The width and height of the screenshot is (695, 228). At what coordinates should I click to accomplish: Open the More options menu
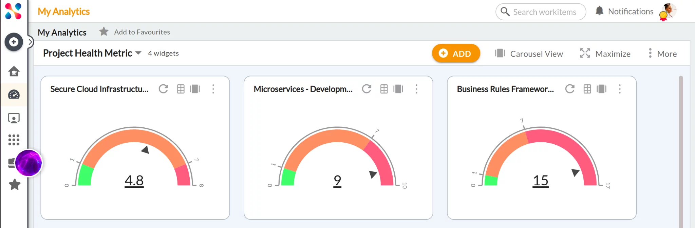click(662, 54)
